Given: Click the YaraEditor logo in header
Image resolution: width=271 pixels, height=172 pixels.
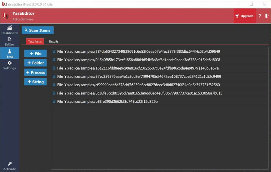Looking at the screenshot, I should click(x=6, y=16).
